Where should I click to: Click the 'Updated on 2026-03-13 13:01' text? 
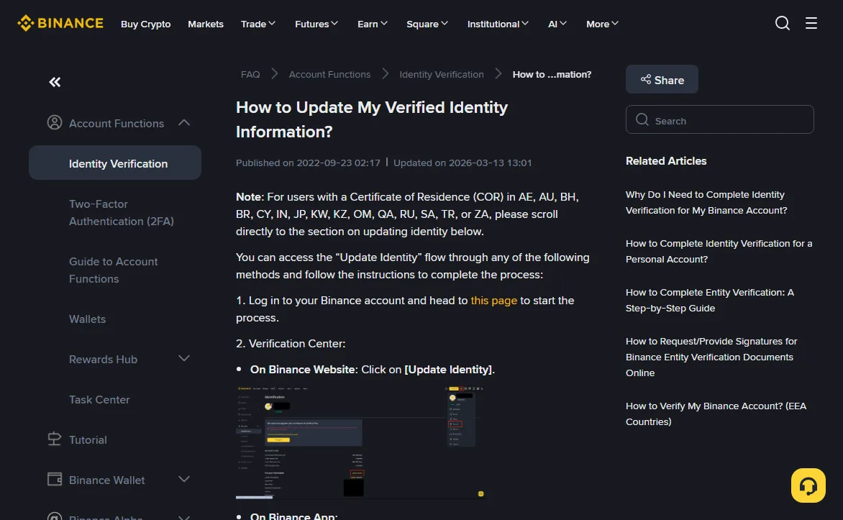point(462,163)
